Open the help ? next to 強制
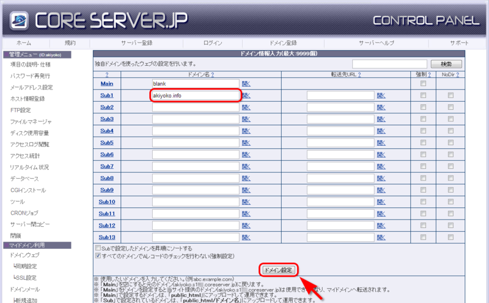This screenshot has height=303, width=489. pyautogui.click(x=430, y=74)
